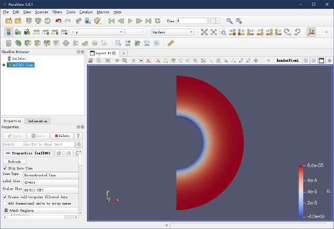Screen dimensions: 334x229
Task: Set view direction to -Z
Action: click(x=278, y=32)
